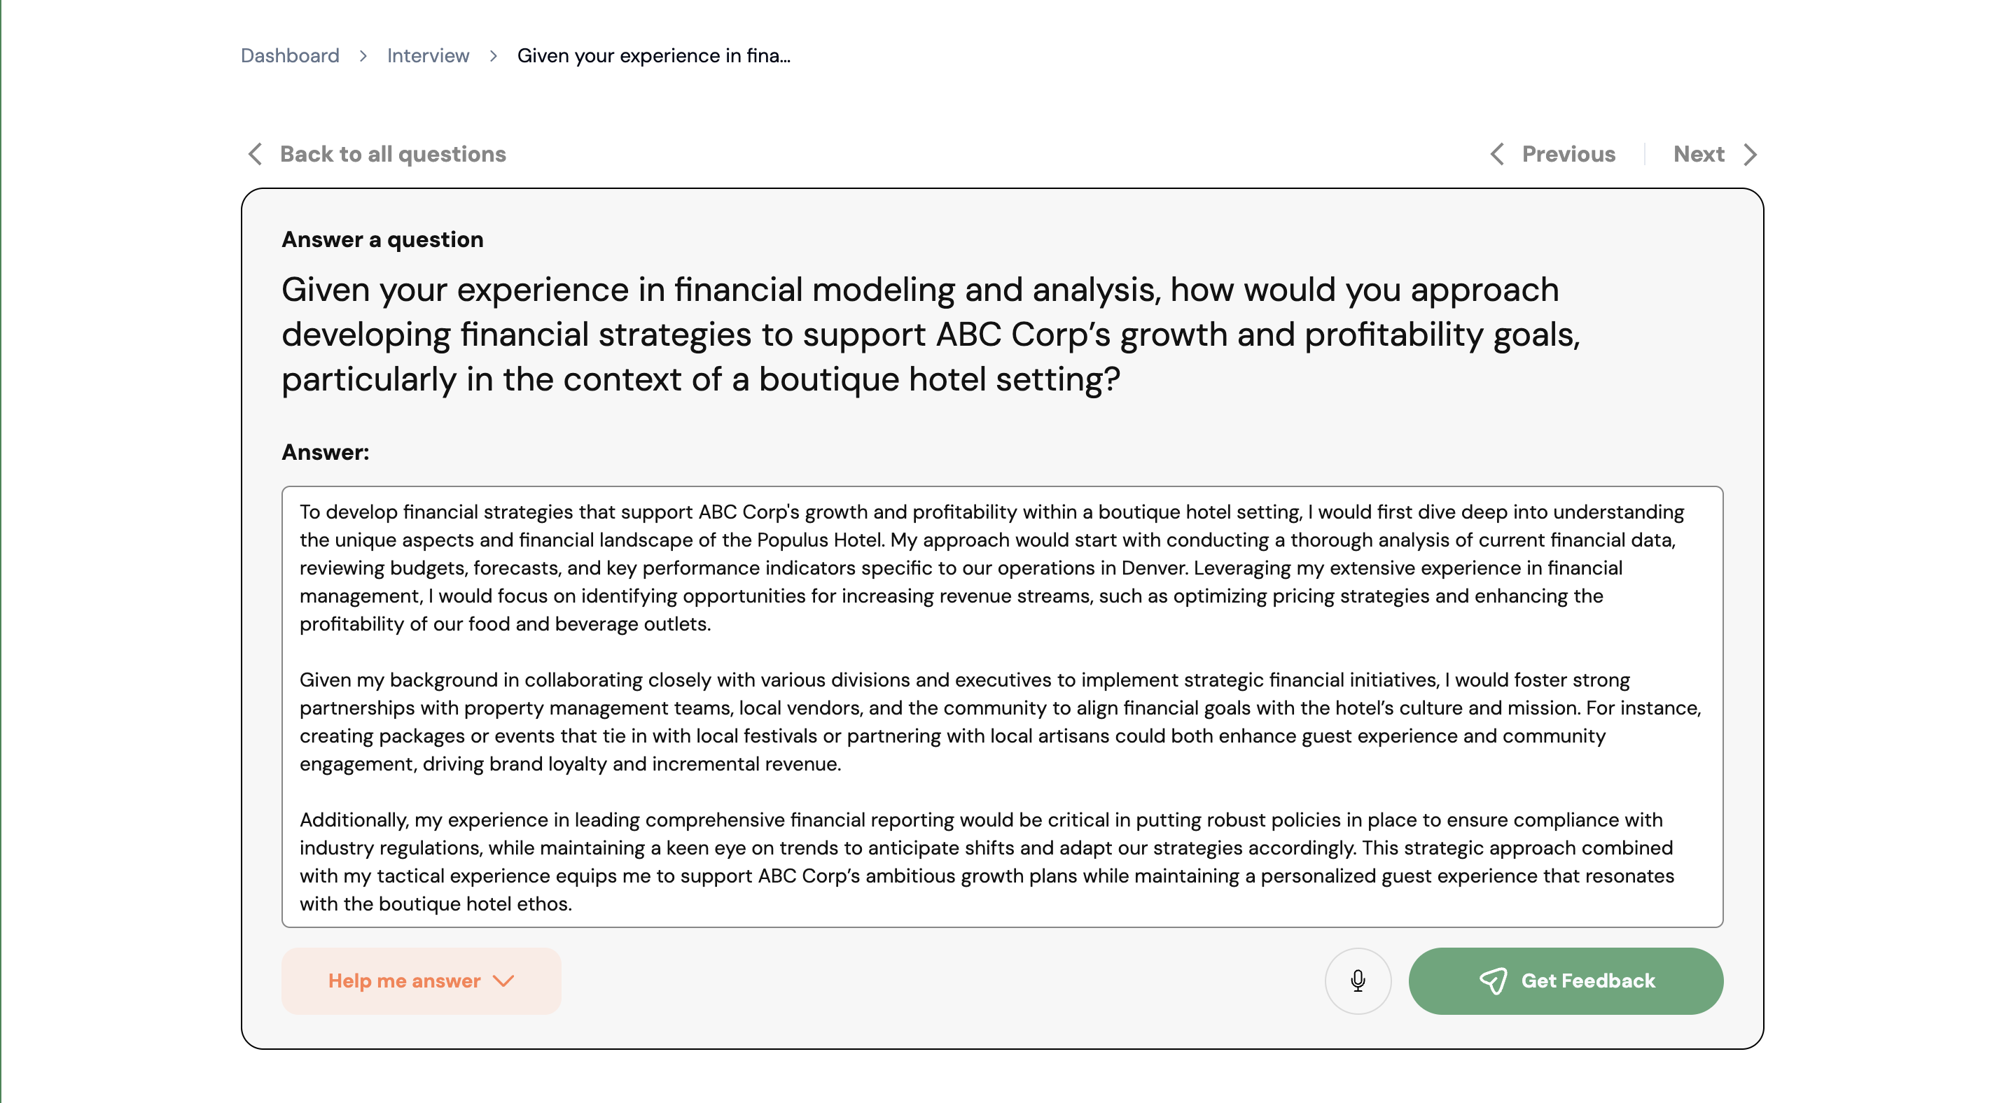Advance with the Next question text
This screenshot has height=1103, width=1997.
click(1699, 154)
